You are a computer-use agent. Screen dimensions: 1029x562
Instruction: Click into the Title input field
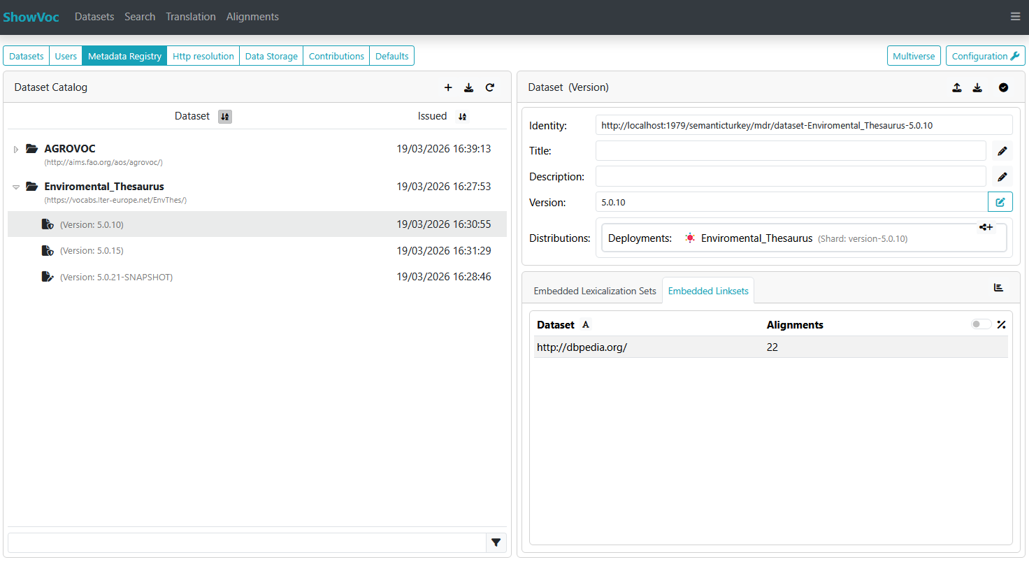coord(791,151)
